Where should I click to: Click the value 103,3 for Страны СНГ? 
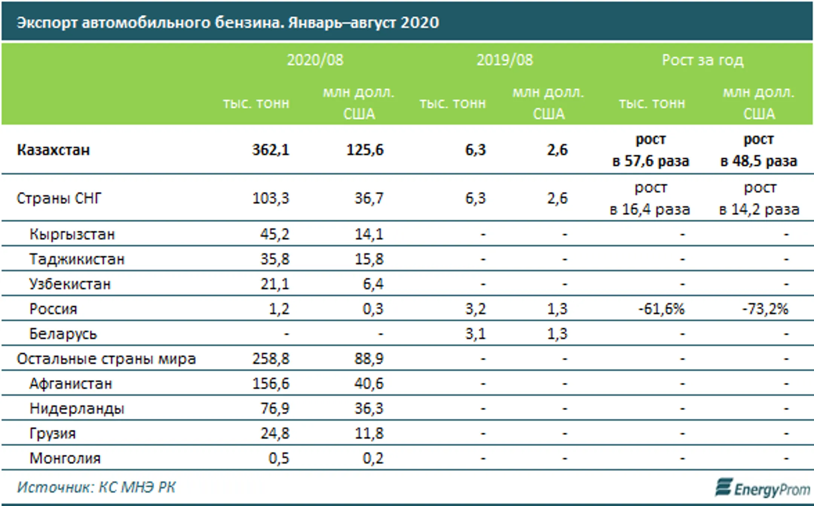pyautogui.click(x=271, y=198)
